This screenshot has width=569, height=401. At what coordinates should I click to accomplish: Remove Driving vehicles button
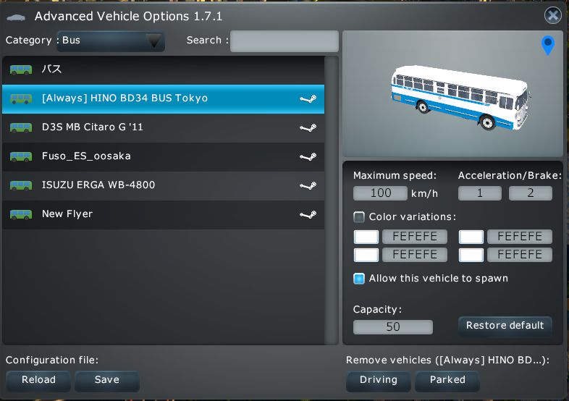click(379, 380)
